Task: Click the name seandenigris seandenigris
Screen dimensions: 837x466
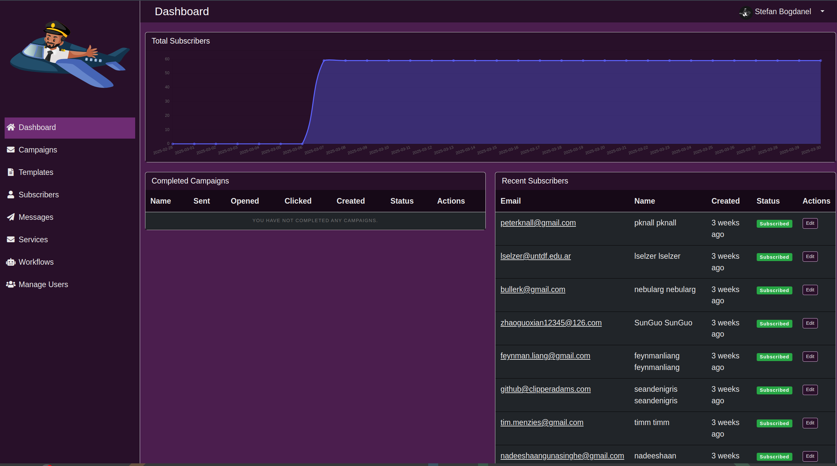Action: pos(656,395)
